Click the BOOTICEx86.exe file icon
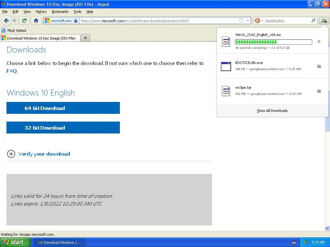Screen dimensions: 330x247 (226, 66)
